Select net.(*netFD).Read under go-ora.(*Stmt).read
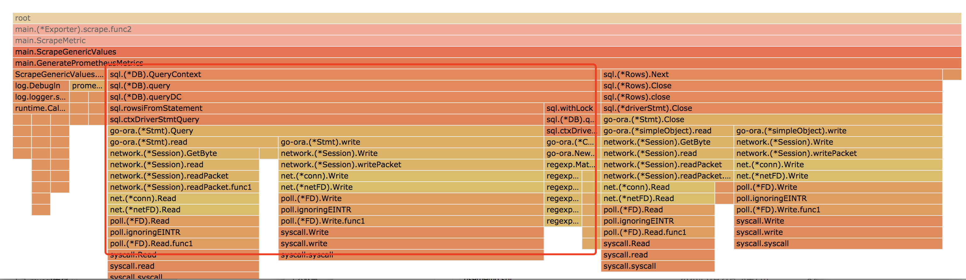Image resolution: width=966 pixels, height=280 pixels. [183, 210]
